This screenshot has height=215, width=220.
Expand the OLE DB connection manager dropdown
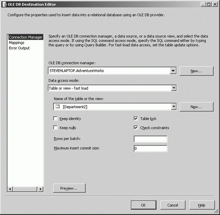pyautogui.click(x=173, y=70)
